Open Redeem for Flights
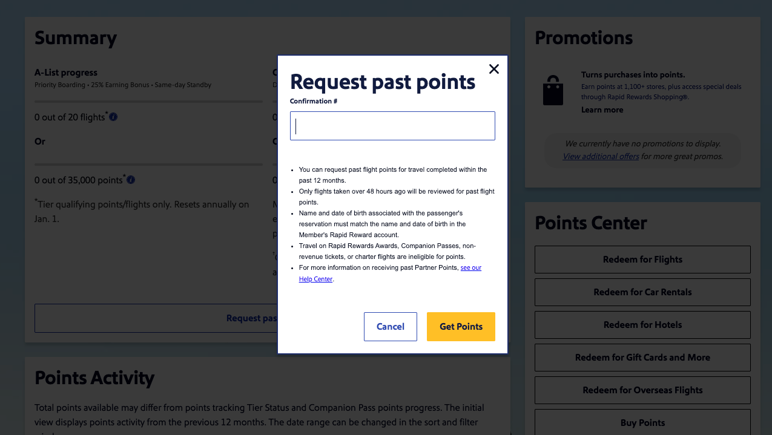The width and height of the screenshot is (772, 435). click(642, 259)
